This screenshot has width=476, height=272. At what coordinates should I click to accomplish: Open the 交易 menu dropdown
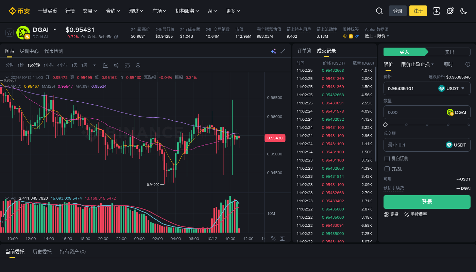tap(90, 11)
